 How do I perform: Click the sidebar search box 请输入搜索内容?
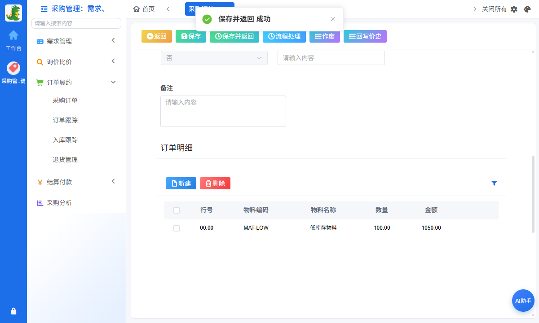pos(76,23)
